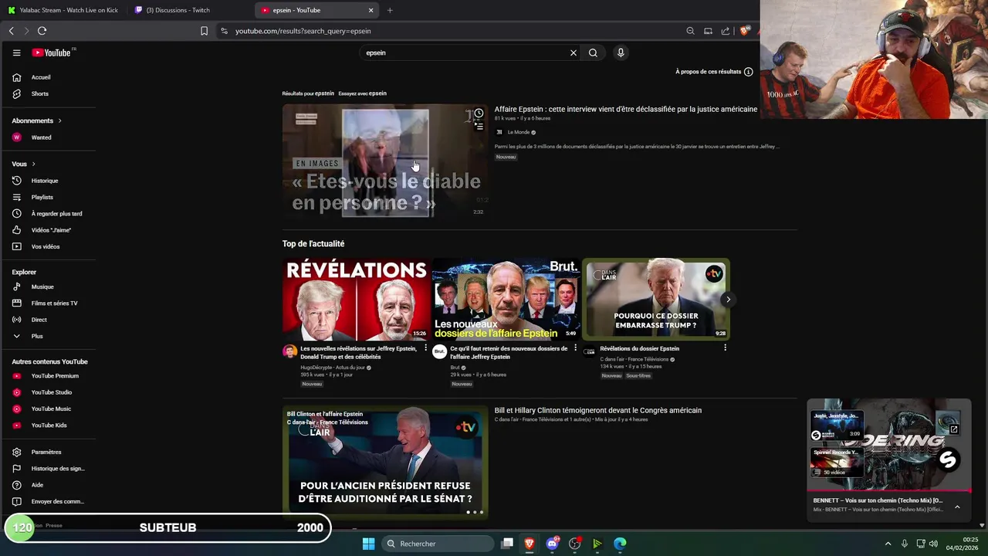Open the Brut channel avatar
The image size is (988, 556).
click(x=439, y=351)
